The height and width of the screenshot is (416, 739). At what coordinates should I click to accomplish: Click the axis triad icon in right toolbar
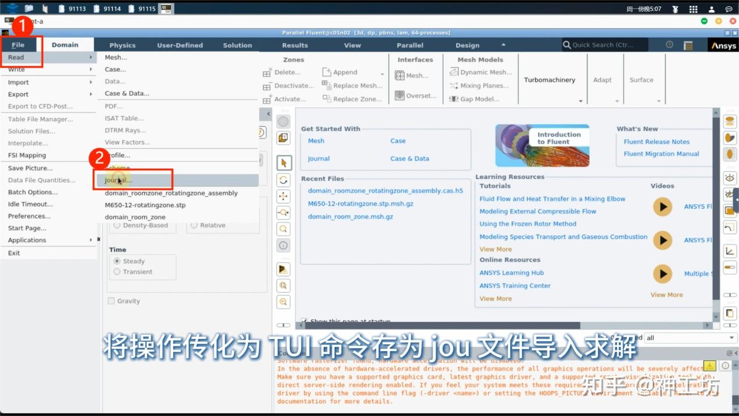pyautogui.click(x=730, y=251)
